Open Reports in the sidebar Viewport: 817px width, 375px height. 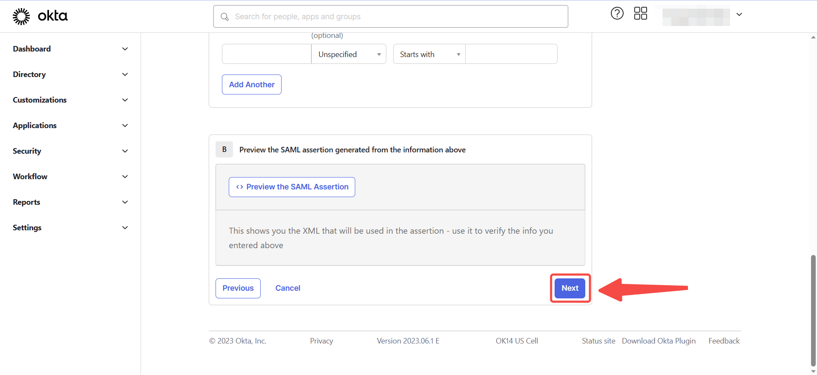click(x=26, y=202)
